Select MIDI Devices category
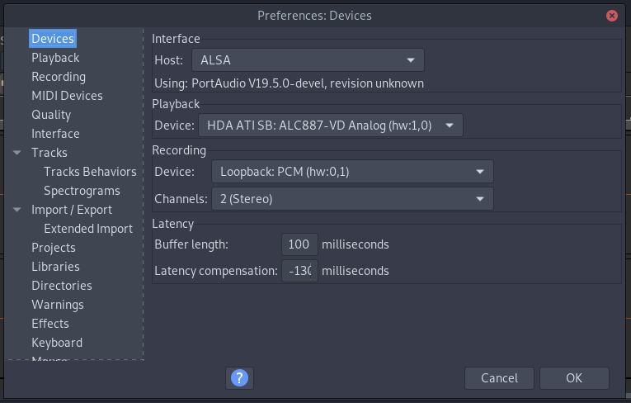This screenshot has width=631, height=403. coord(67,96)
